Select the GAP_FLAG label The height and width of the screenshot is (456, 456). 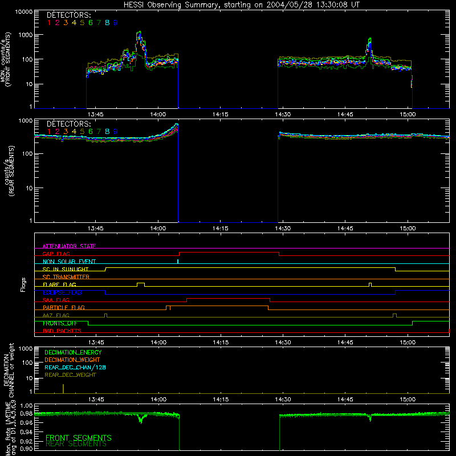coord(56,254)
